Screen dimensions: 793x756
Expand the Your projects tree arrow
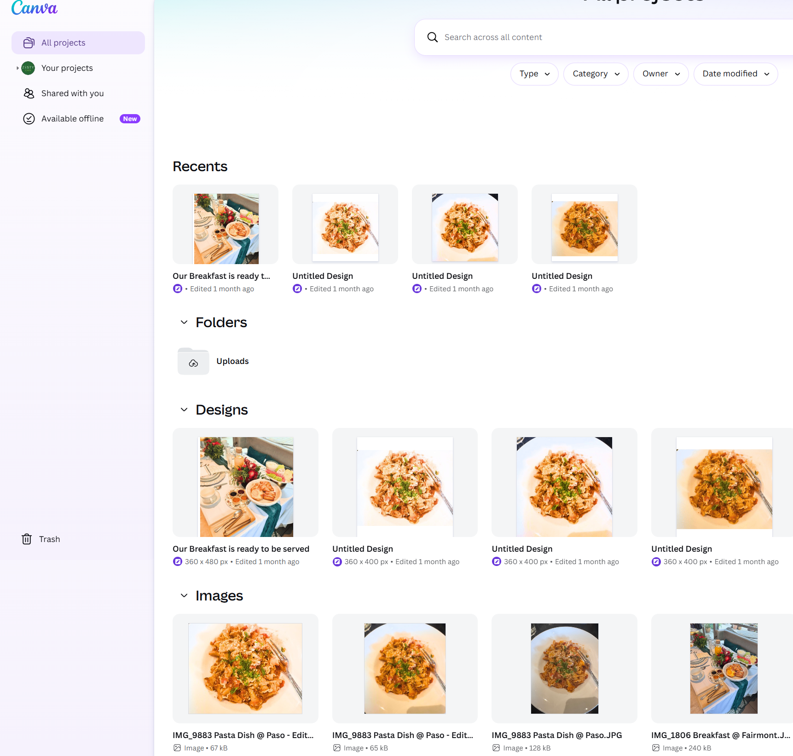(x=17, y=68)
